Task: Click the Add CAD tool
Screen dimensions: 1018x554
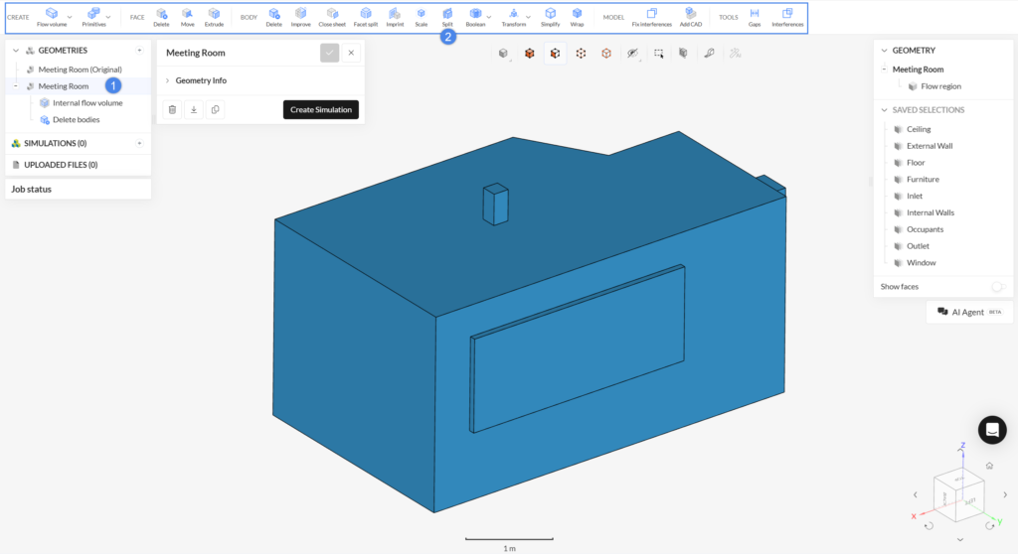Action: [x=690, y=17]
